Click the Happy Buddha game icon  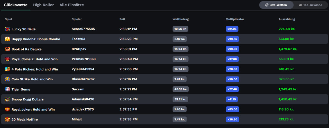point(7,39)
